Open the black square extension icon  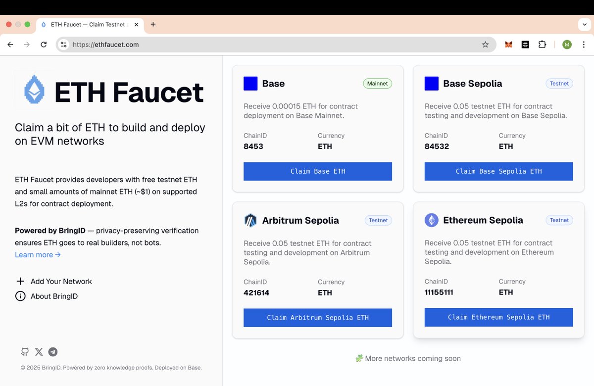[525, 45]
